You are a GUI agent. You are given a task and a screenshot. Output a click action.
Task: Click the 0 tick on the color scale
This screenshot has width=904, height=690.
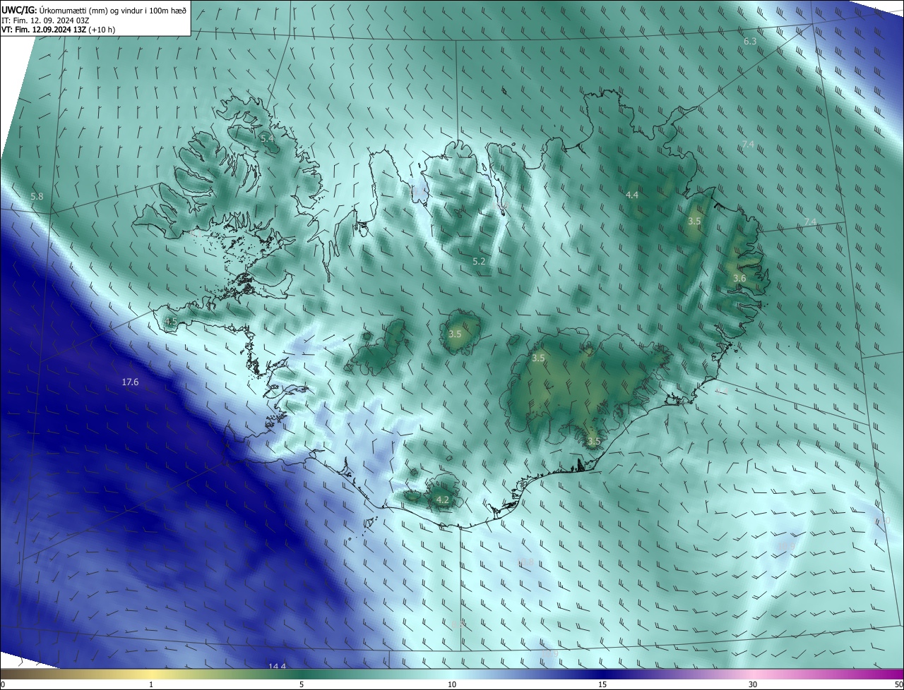(3, 684)
